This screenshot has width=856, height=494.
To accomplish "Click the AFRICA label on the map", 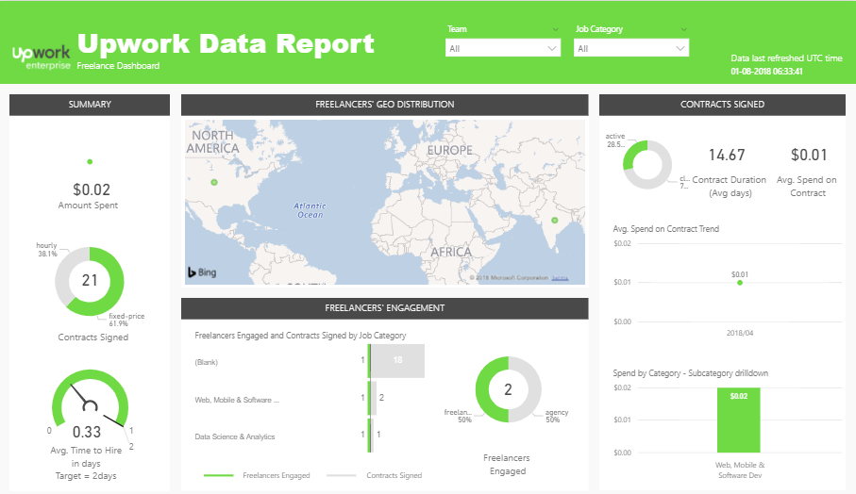I will [451, 252].
